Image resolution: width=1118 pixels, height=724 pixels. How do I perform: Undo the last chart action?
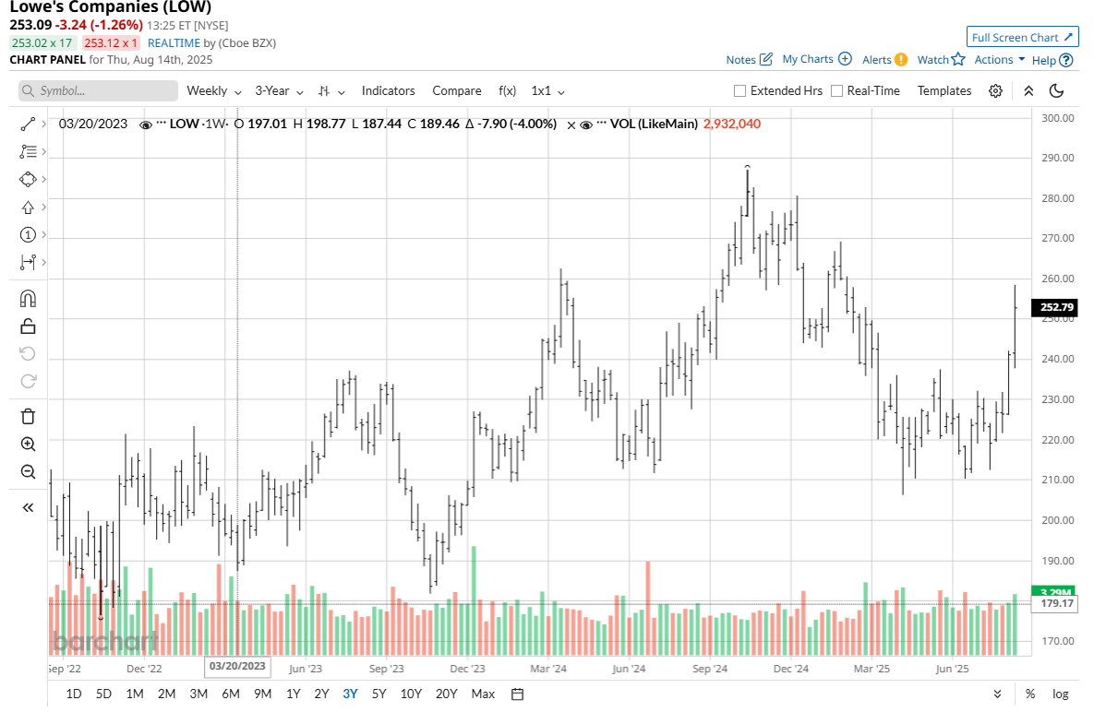(x=28, y=353)
